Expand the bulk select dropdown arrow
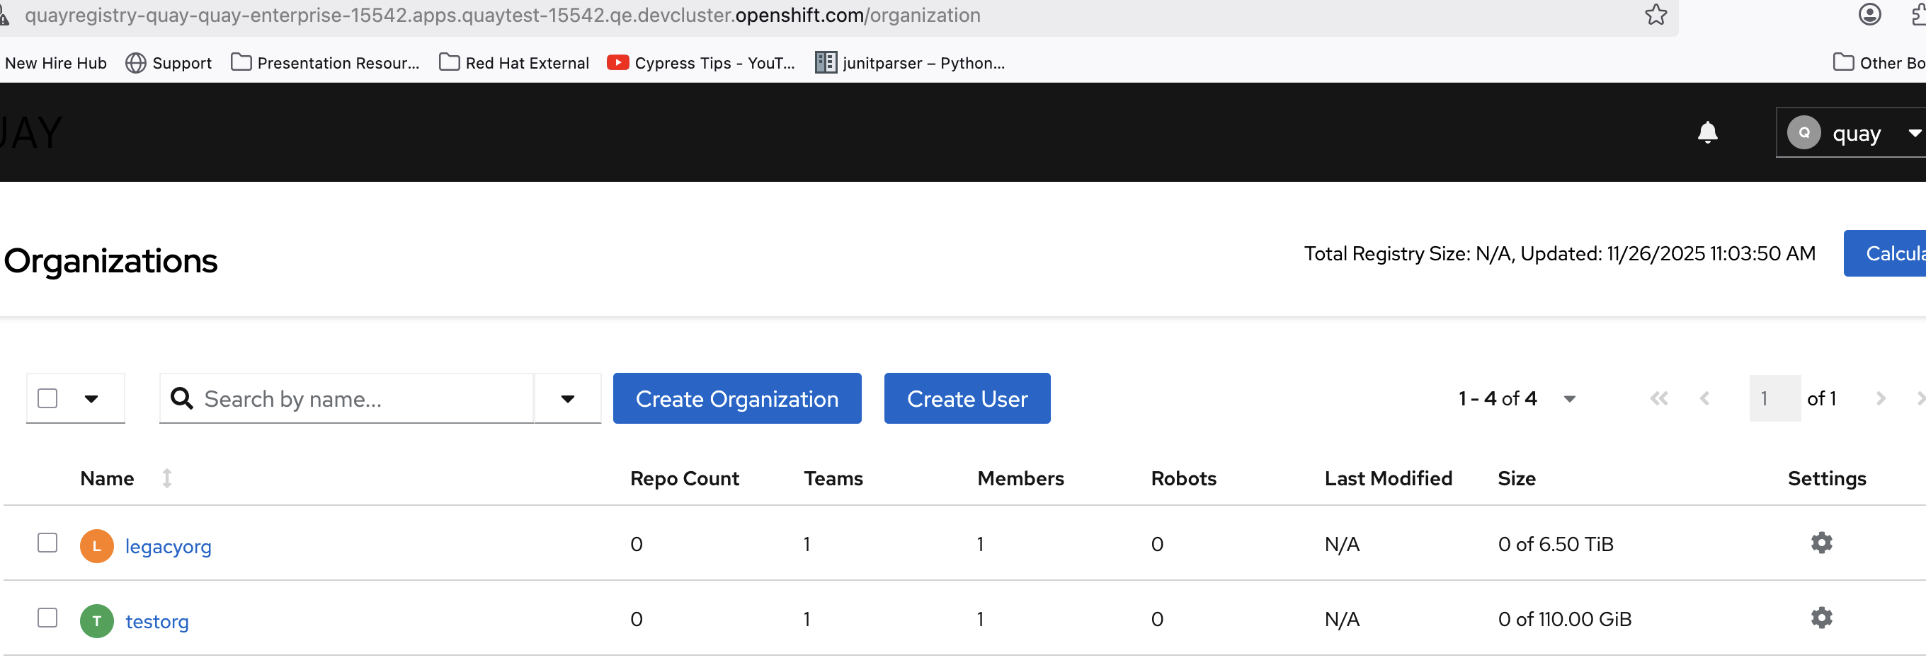 click(x=91, y=399)
